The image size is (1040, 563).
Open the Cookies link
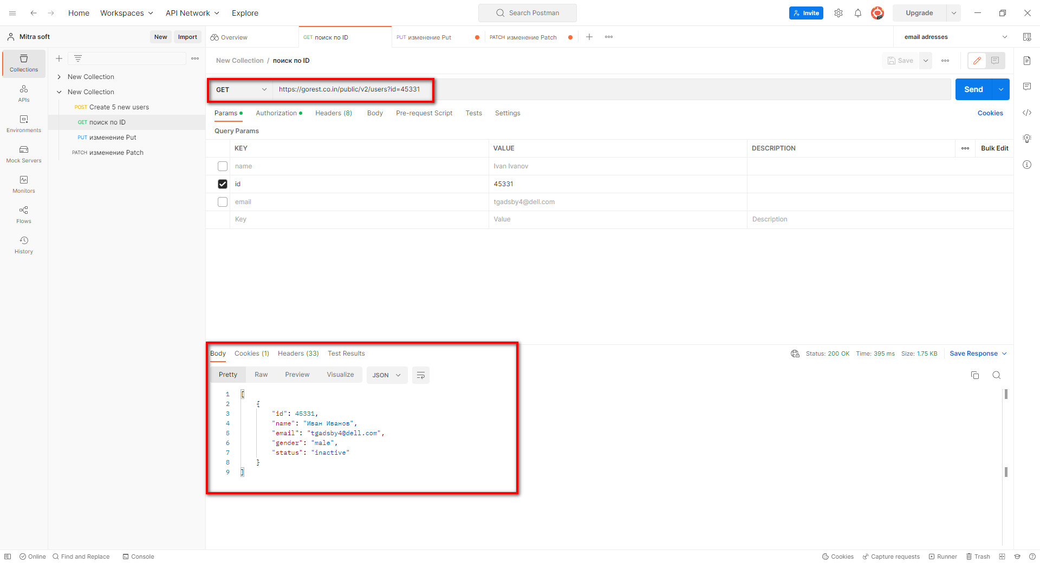[x=990, y=113]
